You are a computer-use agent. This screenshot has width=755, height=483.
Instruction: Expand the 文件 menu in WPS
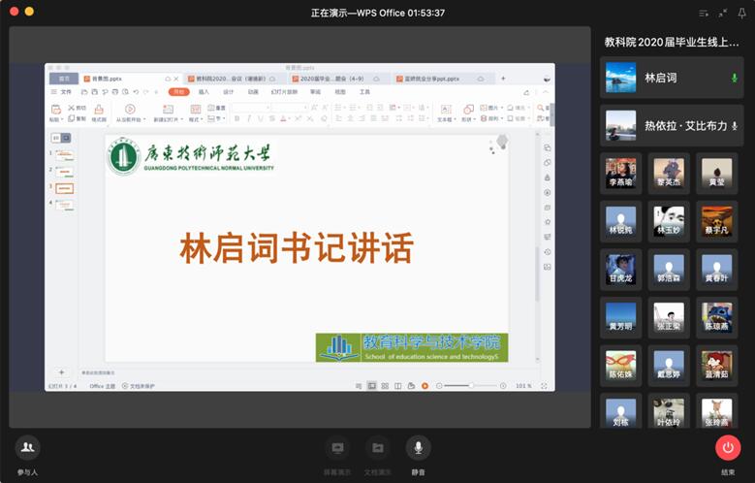(x=64, y=92)
